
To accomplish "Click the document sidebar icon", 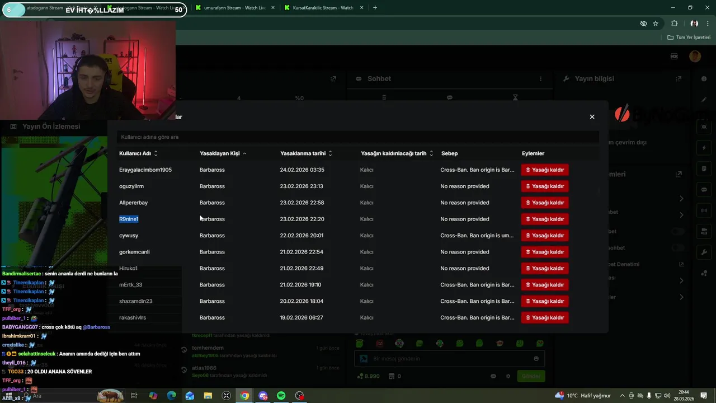I will (704, 169).
